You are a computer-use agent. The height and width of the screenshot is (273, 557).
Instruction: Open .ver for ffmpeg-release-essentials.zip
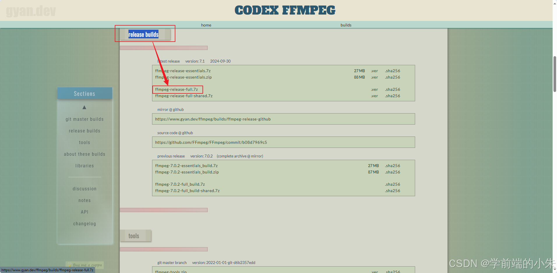point(374,77)
